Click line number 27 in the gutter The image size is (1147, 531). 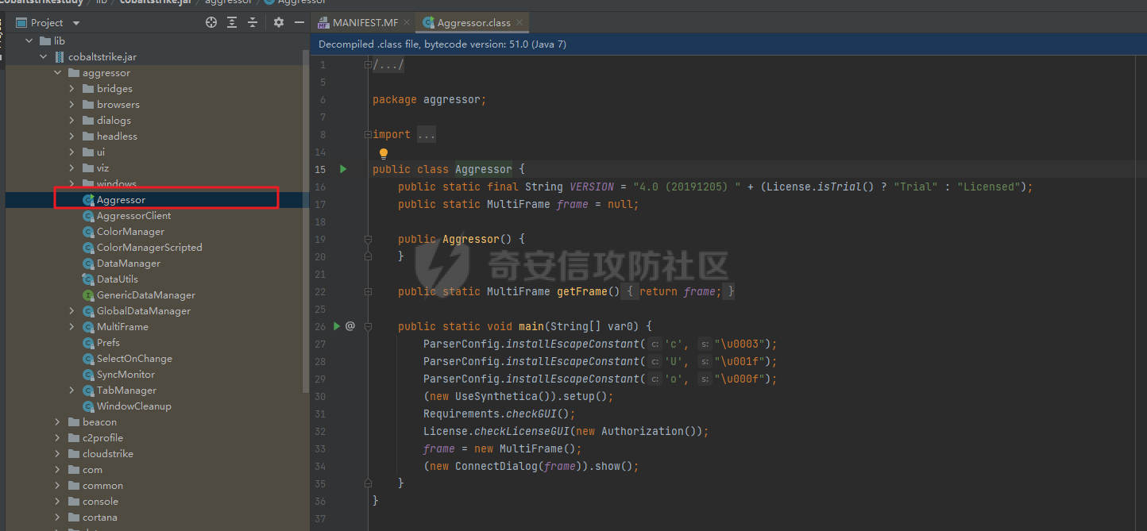(320, 344)
